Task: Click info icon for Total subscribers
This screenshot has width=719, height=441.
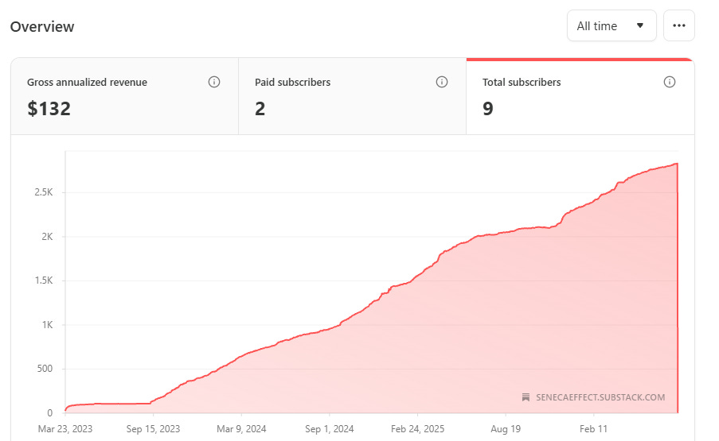Action: point(670,82)
